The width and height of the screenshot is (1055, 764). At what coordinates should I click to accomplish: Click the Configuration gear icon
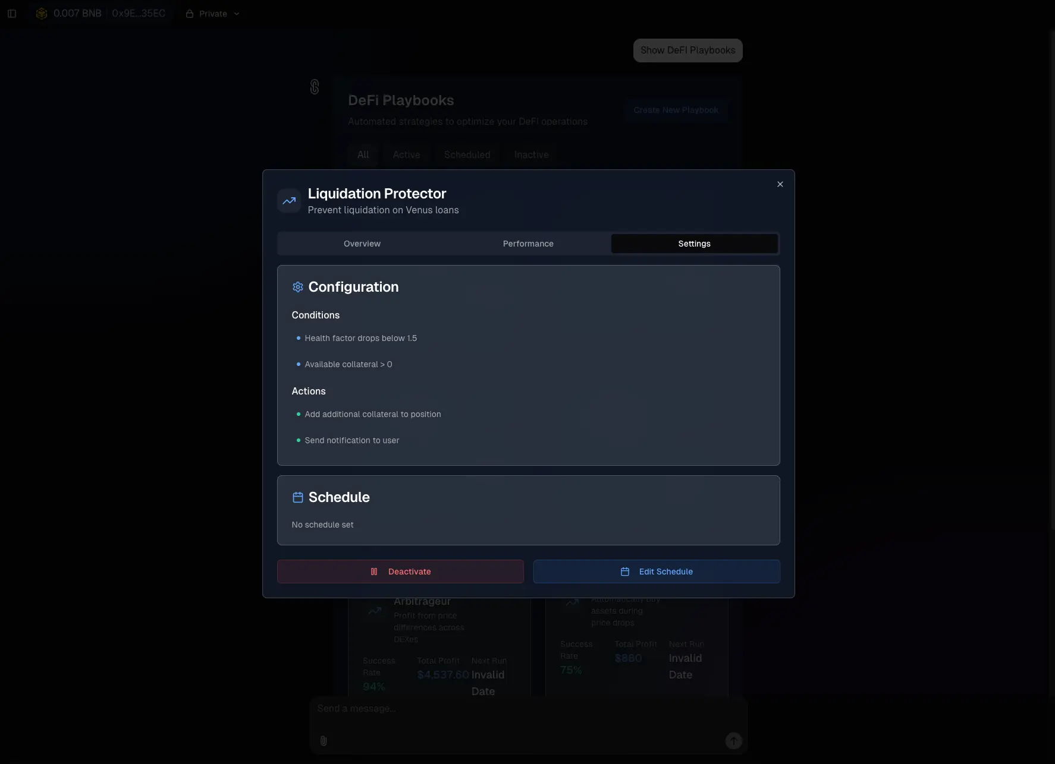tap(298, 287)
